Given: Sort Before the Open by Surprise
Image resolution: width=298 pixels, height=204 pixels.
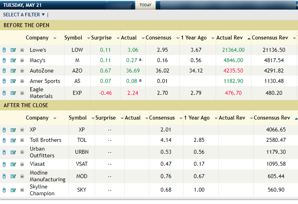Looking at the screenshot, I should click(x=105, y=38).
